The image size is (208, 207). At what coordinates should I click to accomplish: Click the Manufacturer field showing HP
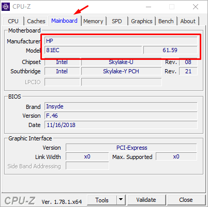[121, 41]
